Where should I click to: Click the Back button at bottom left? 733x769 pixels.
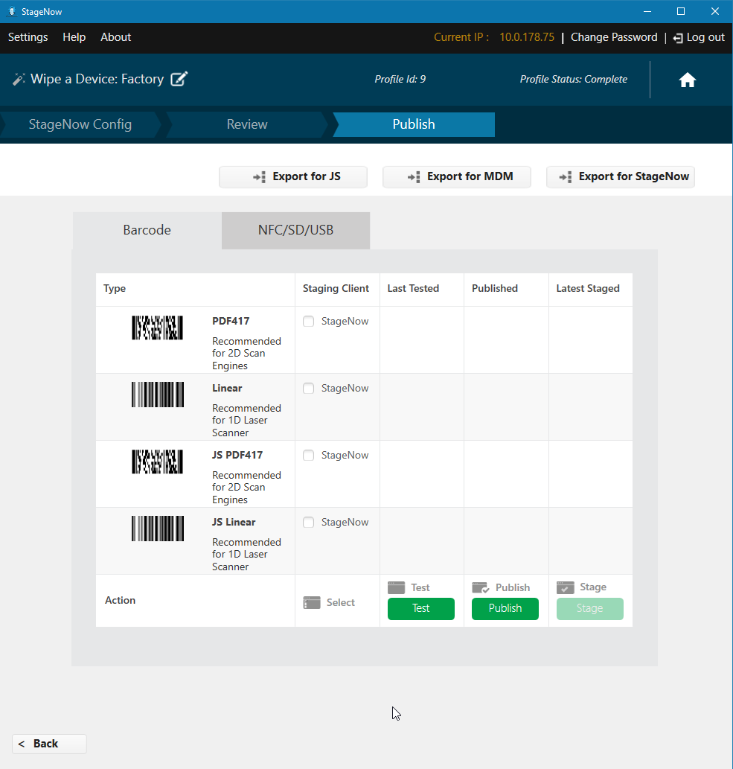pyautogui.click(x=48, y=743)
